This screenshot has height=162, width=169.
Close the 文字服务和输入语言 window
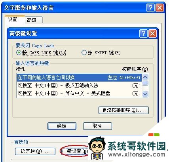160,8
